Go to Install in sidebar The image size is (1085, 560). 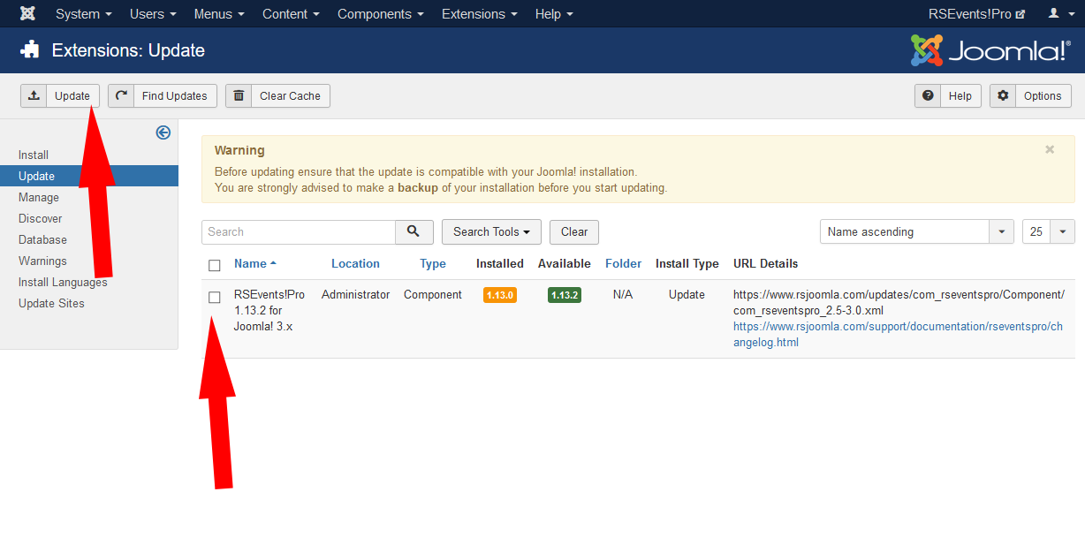click(x=34, y=155)
